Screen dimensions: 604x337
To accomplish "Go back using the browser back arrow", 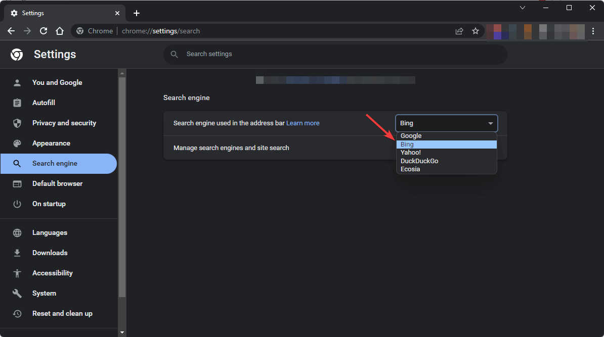I will pos(11,31).
